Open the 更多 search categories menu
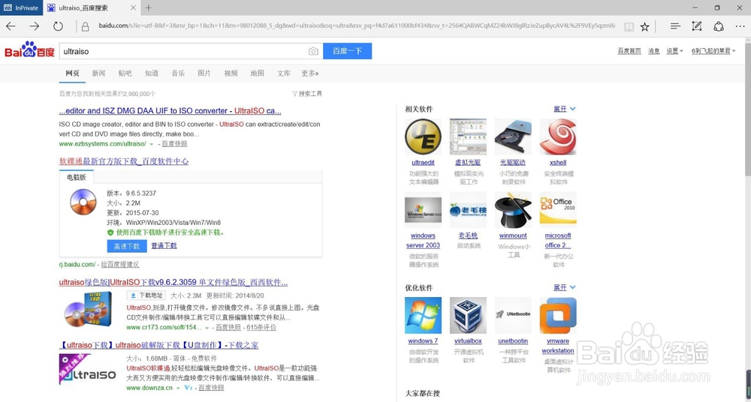The width and height of the screenshot is (751, 402). click(x=310, y=73)
